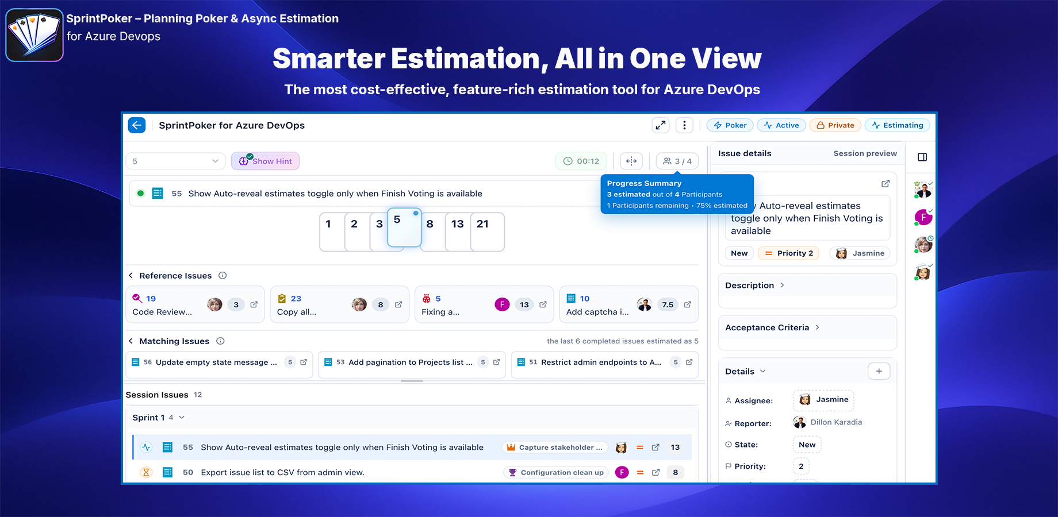This screenshot has width=1058, height=517.
Task: Click the blue back arrow button
Action: click(137, 125)
